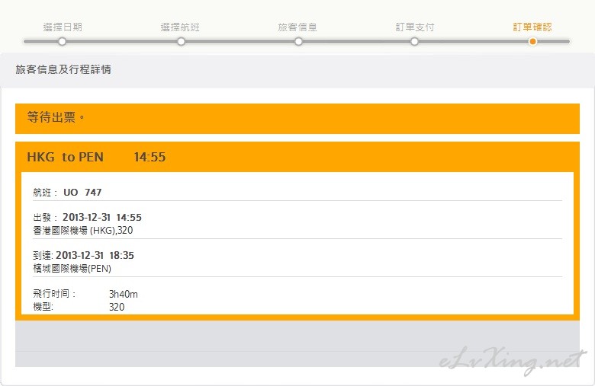
Task: Select the 選擇日期 step label
Action: [63, 27]
